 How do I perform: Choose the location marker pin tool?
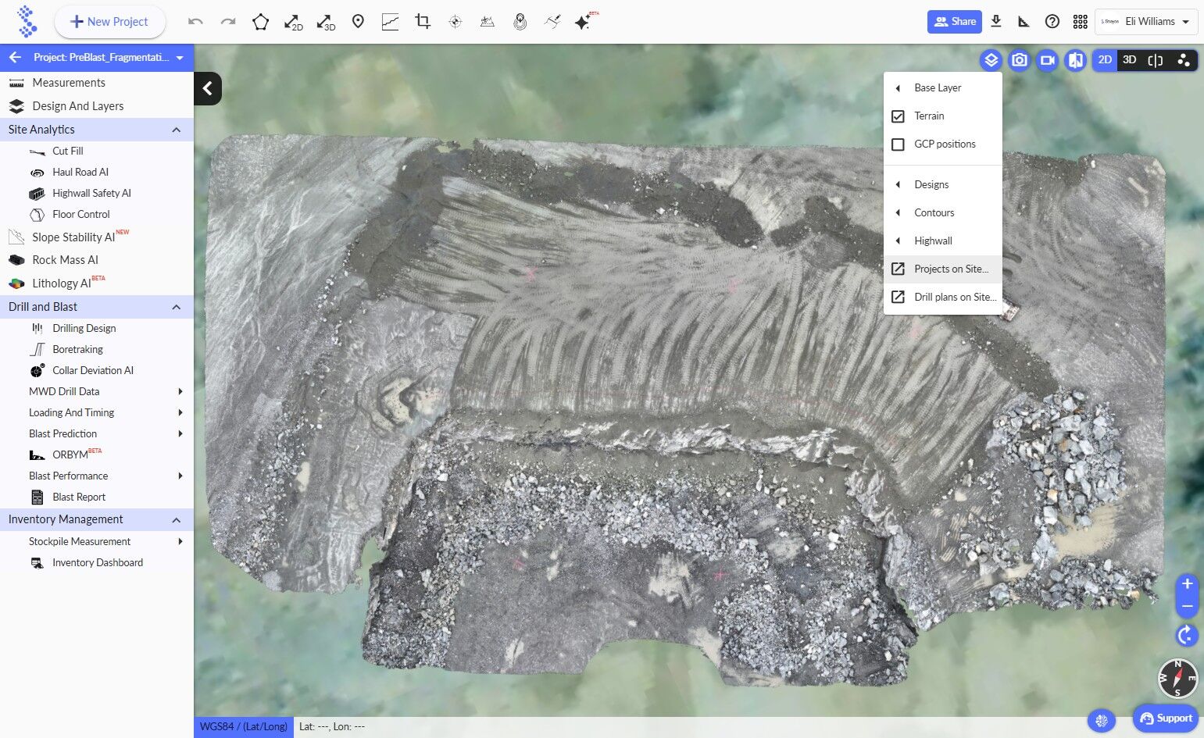point(358,22)
